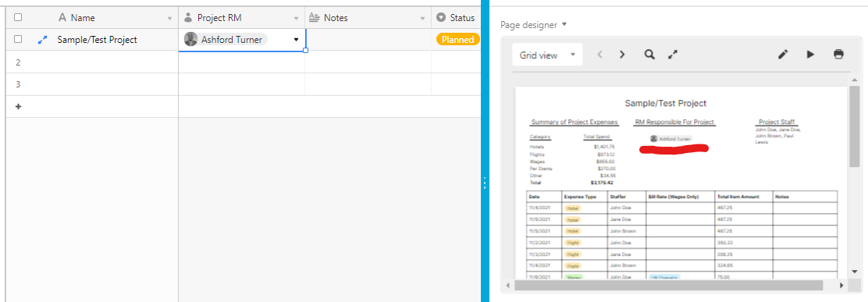Click 'RM Responsible For Project' heading
The width and height of the screenshot is (868, 302).
[x=674, y=123]
